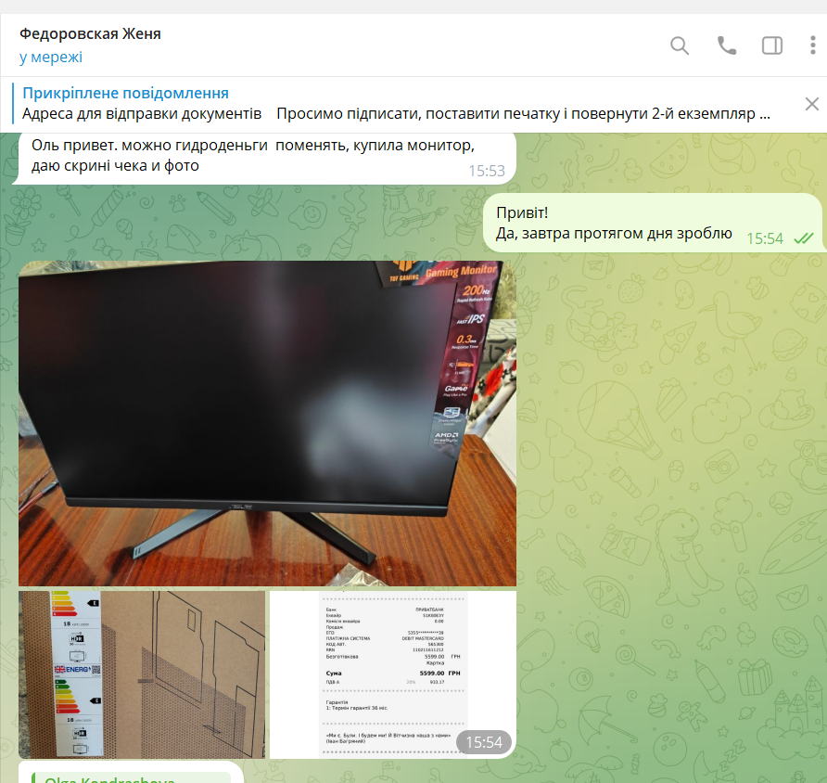This screenshot has width=827, height=783.
Task: Select the outgoing 'Привіт!' message
Action: 653,224
